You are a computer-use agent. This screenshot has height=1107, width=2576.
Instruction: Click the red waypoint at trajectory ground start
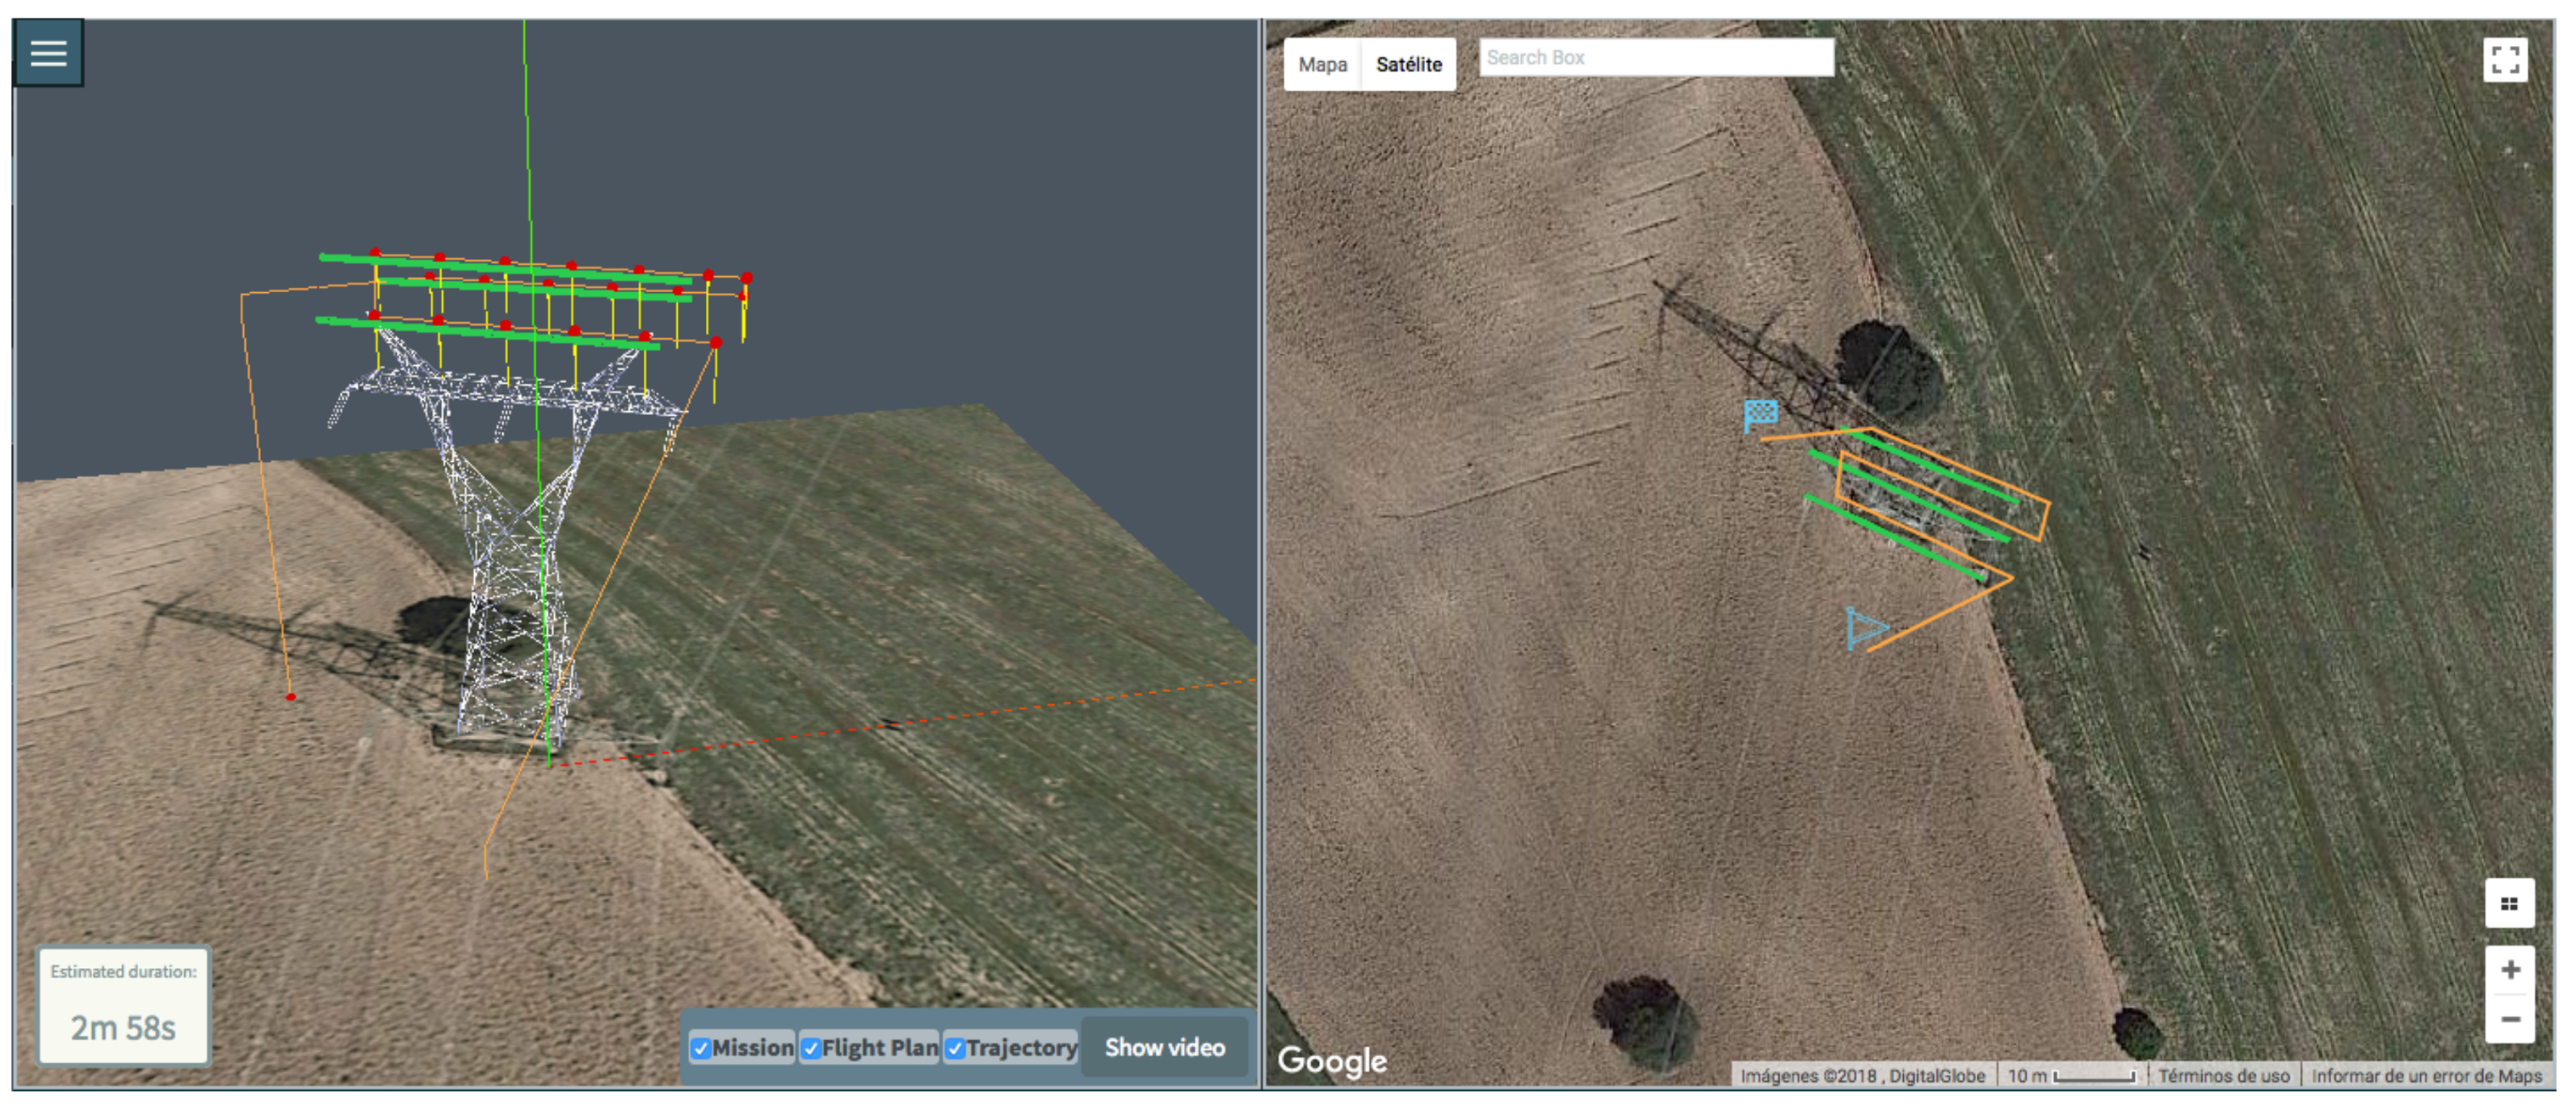tap(291, 697)
